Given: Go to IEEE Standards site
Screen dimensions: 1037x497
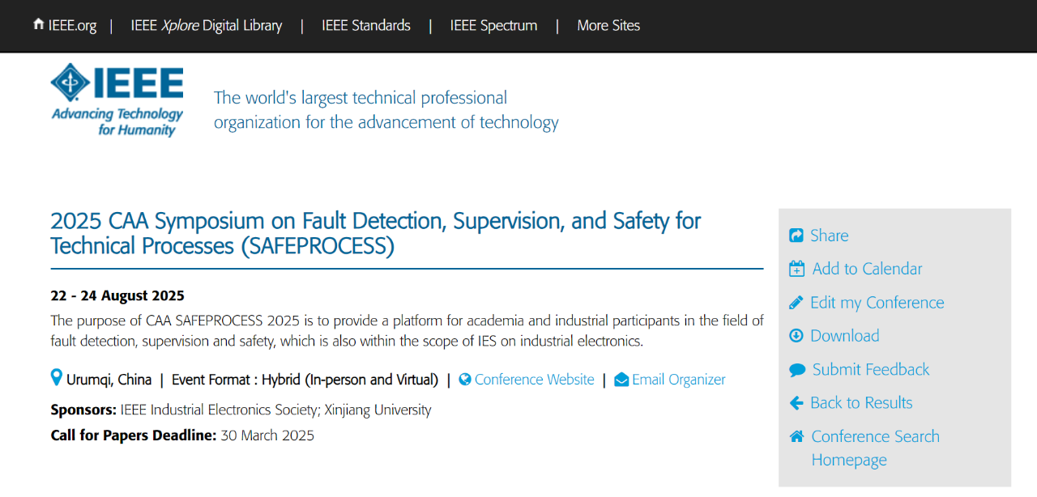Looking at the screenshot, I should click(366, 25).
